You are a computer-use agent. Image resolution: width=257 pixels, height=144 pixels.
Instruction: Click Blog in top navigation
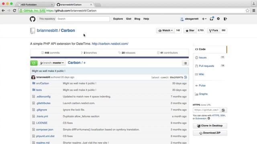click(x=137, y=19)
